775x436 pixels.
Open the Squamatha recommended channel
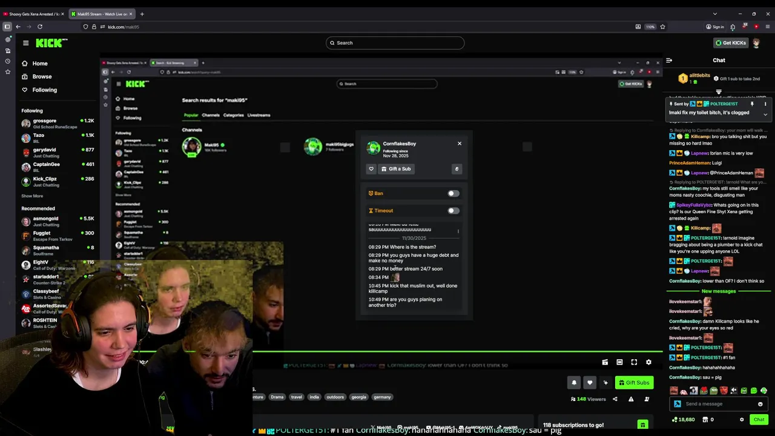pos(58,250)
